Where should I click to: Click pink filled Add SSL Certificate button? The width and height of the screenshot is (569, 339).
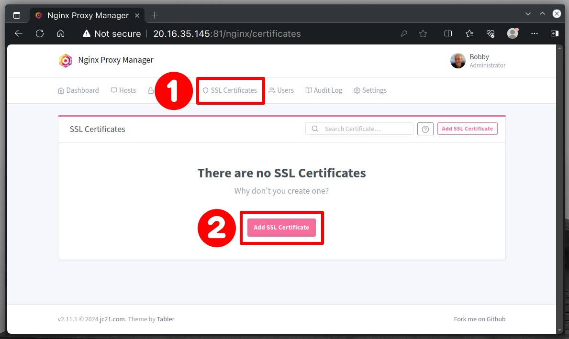[x=281, y=227]
